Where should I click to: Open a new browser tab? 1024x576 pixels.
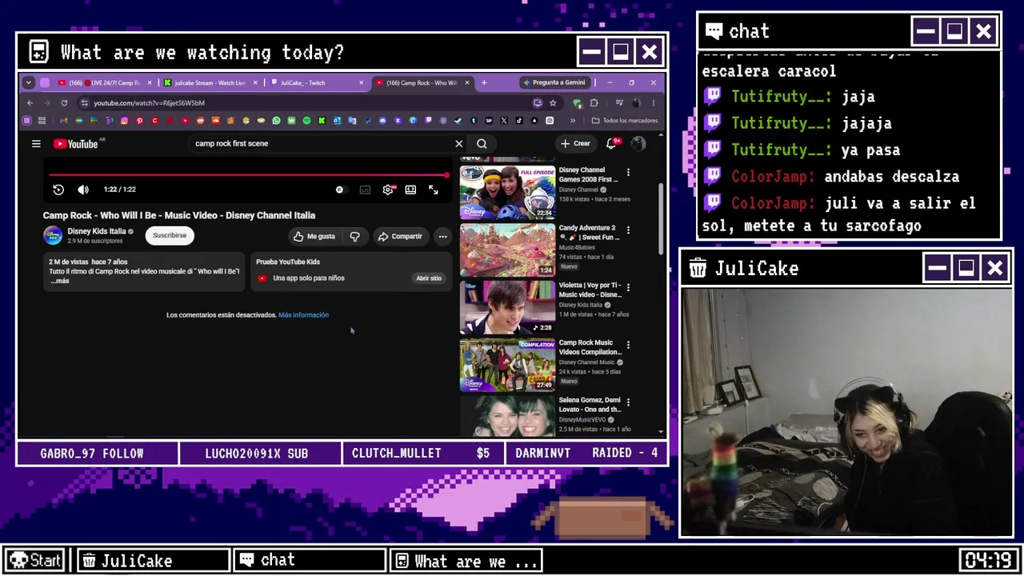tap(484, 82)
